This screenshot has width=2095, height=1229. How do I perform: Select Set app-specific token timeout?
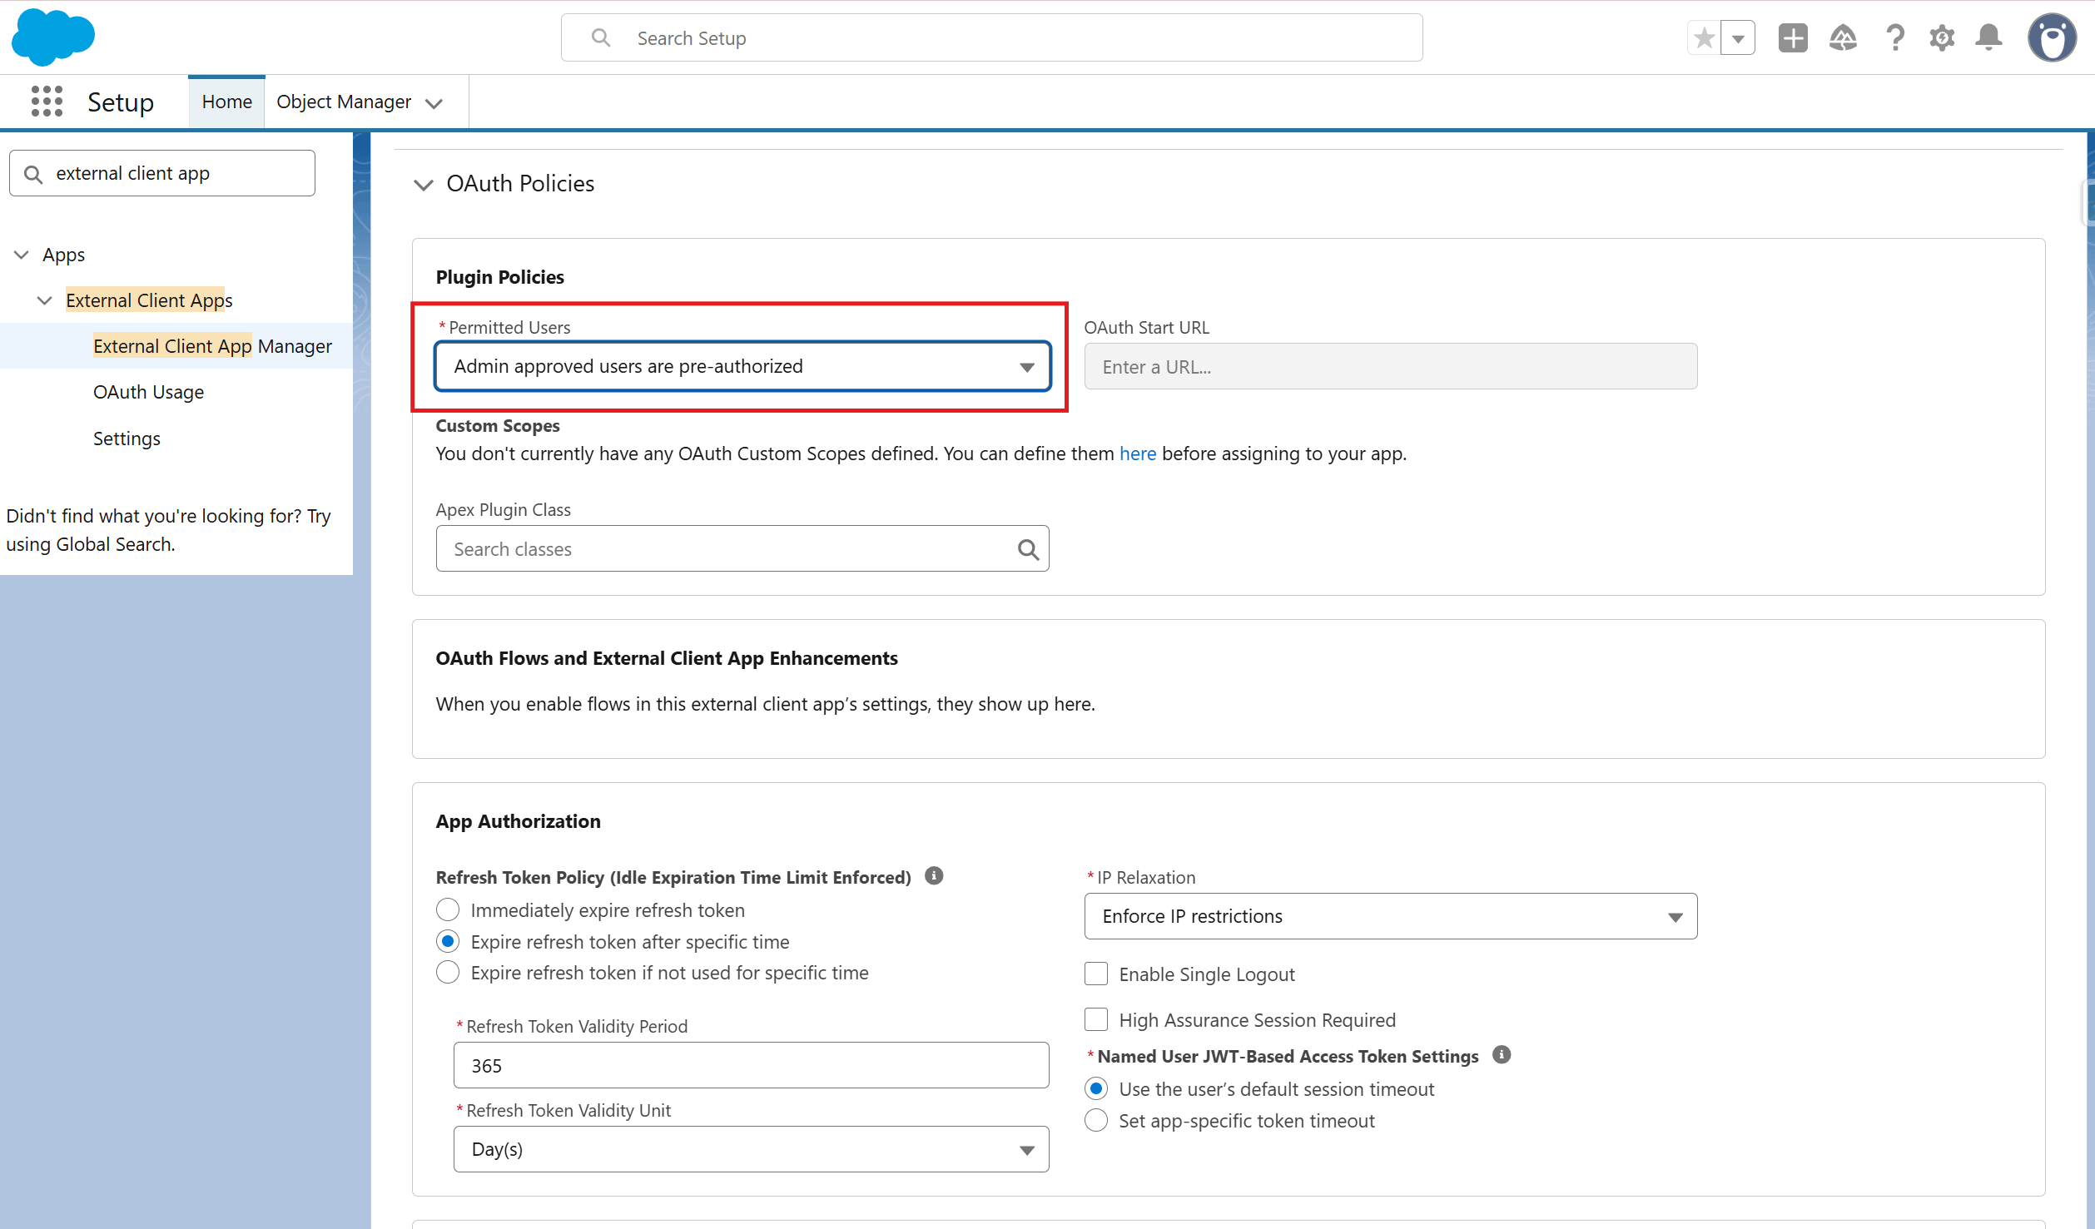click(x=1096, y=1120)
